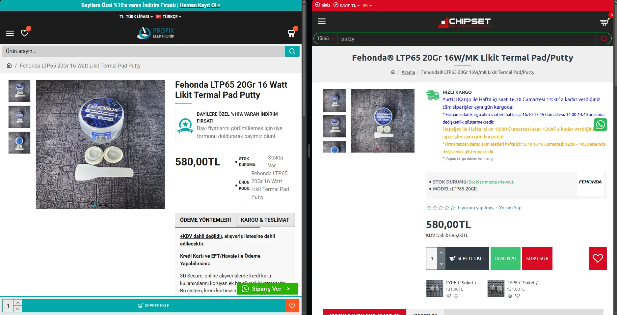The height and width of the screenshot is (315, 617).
Task: Open the Profix wishlist heart icon
Action: pos(25,33)
